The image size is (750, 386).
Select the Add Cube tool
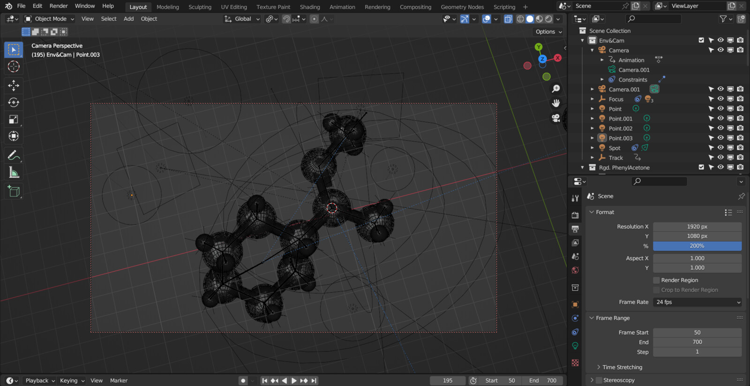[14, 191]
